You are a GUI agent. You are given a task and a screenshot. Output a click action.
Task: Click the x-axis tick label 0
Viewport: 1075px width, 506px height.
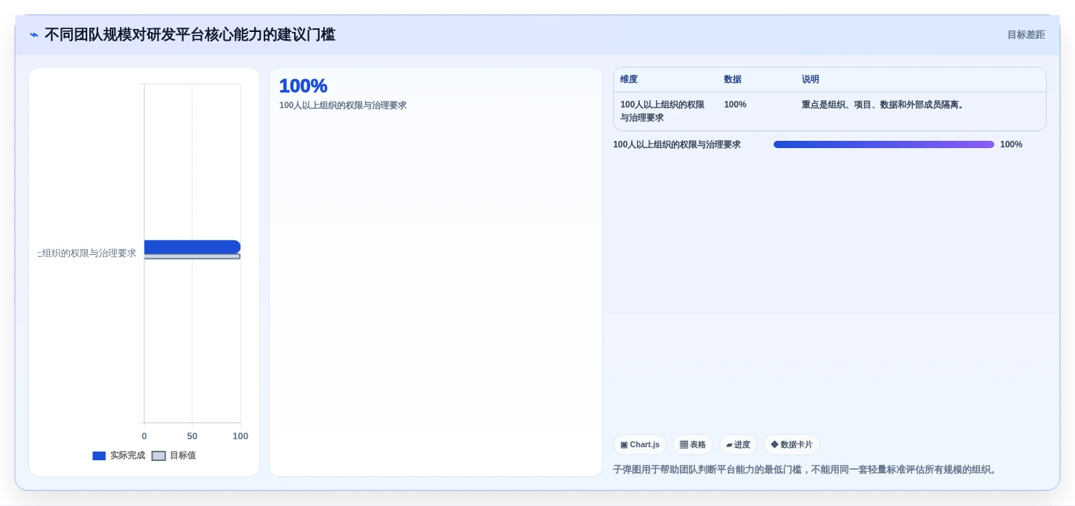[144, 436]
